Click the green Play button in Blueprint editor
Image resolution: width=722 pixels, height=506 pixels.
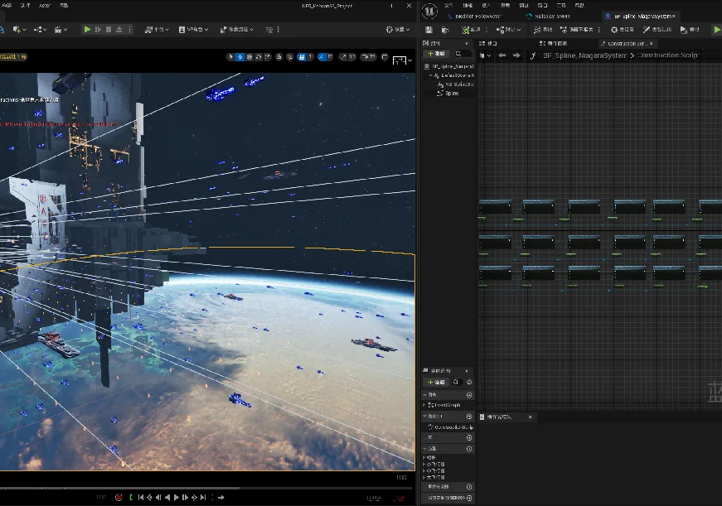point(717,30)
